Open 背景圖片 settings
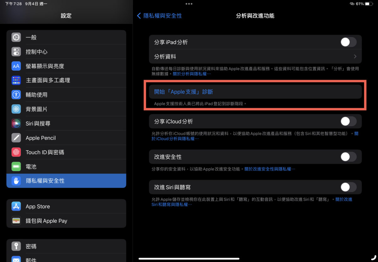Screen dimensions: 378x262 tap(66, 109)
